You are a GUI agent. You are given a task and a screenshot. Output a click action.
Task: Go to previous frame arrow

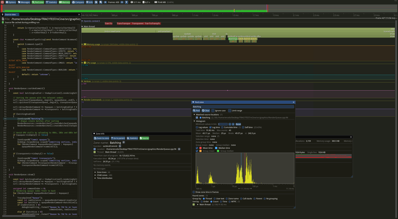point(105,2)
